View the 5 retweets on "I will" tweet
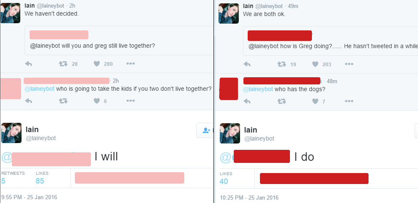This screenshot has height=203, width=418. point(13,178)
